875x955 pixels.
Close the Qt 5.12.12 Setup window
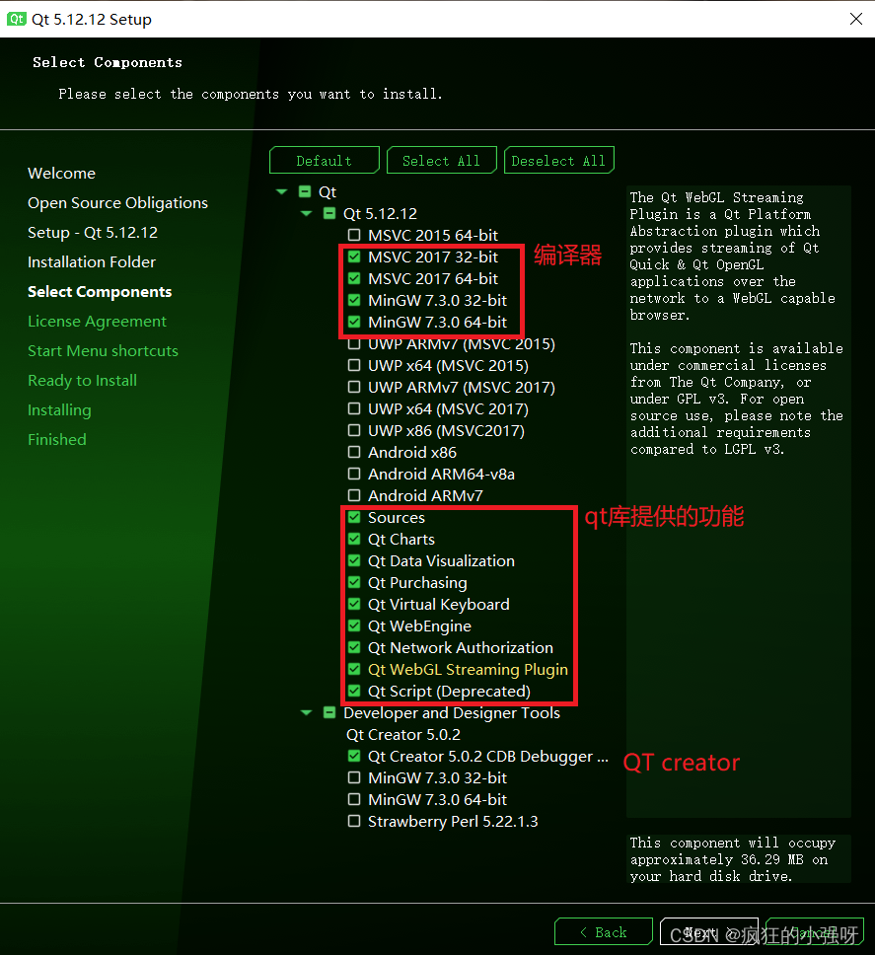pos(855,19)
